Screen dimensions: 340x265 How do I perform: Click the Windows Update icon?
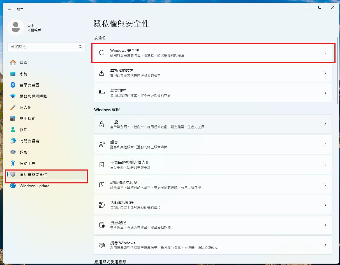click(13, 186)
